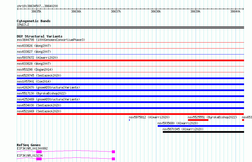Open the nsv5517130 (ByrskaBishop2022) label
The image size is (252, 162).
42,93
